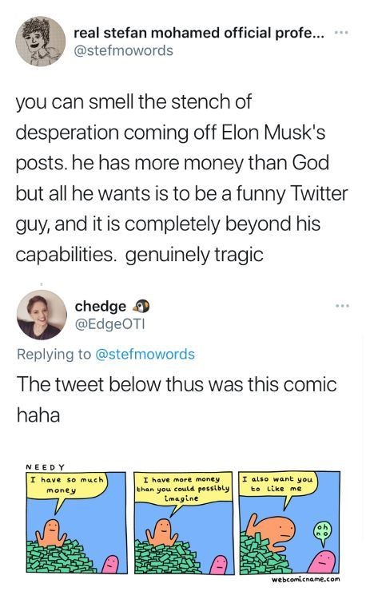Open stefan mohamed's profile avatar
Image resolution: width=366 pixels, height=607 pixels.
41,42
